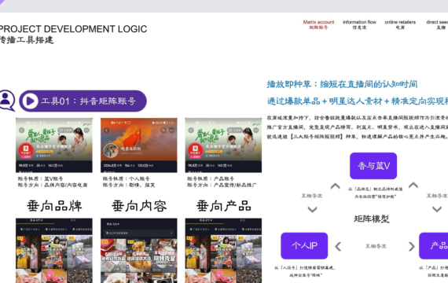Switch to the information flow tab

[x=359, y=24]
